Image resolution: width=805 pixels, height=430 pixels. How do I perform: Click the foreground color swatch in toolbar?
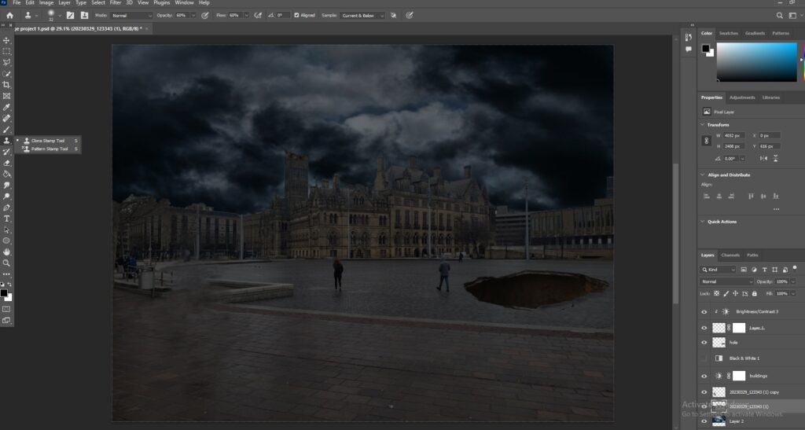pos(4,293)
